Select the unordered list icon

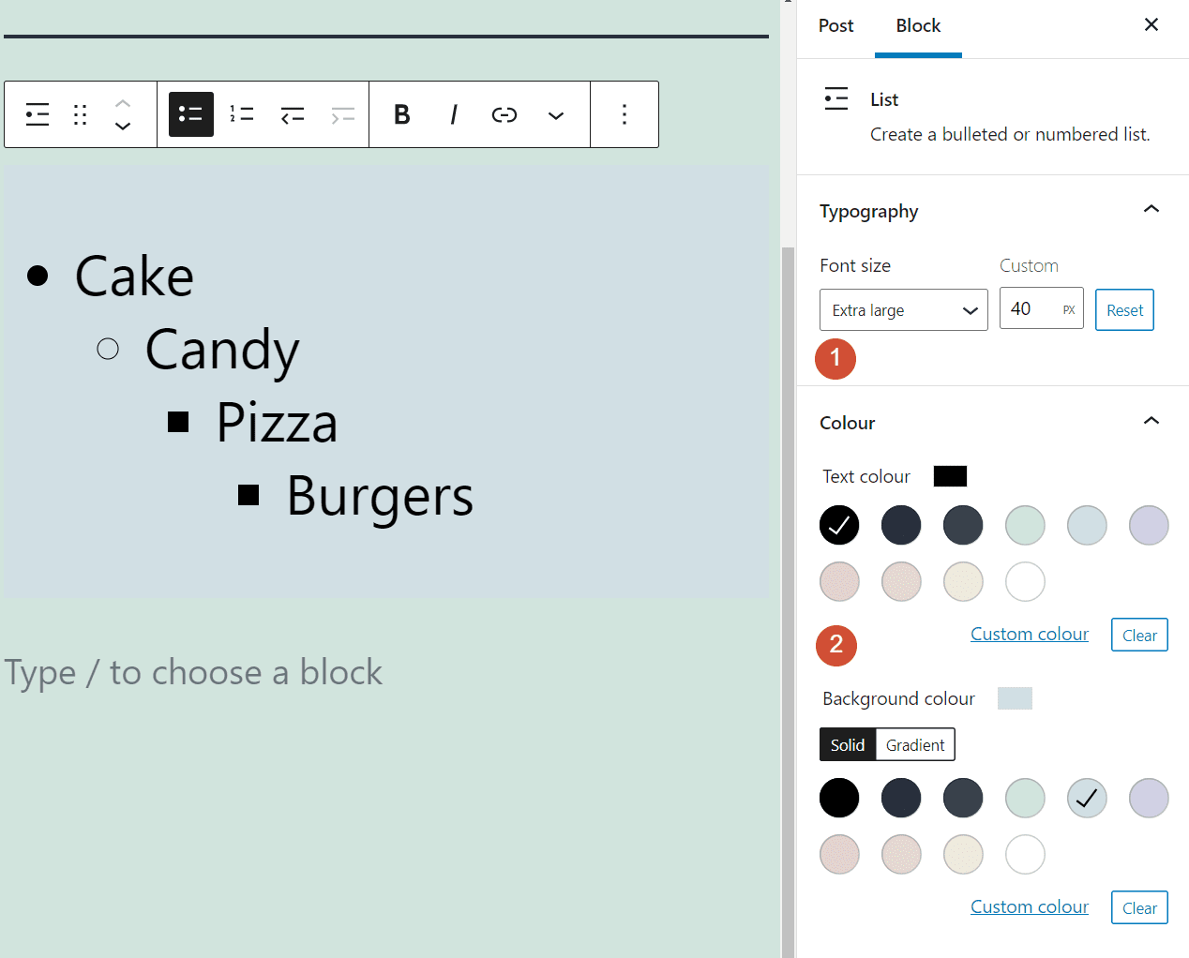click(190, 113)
